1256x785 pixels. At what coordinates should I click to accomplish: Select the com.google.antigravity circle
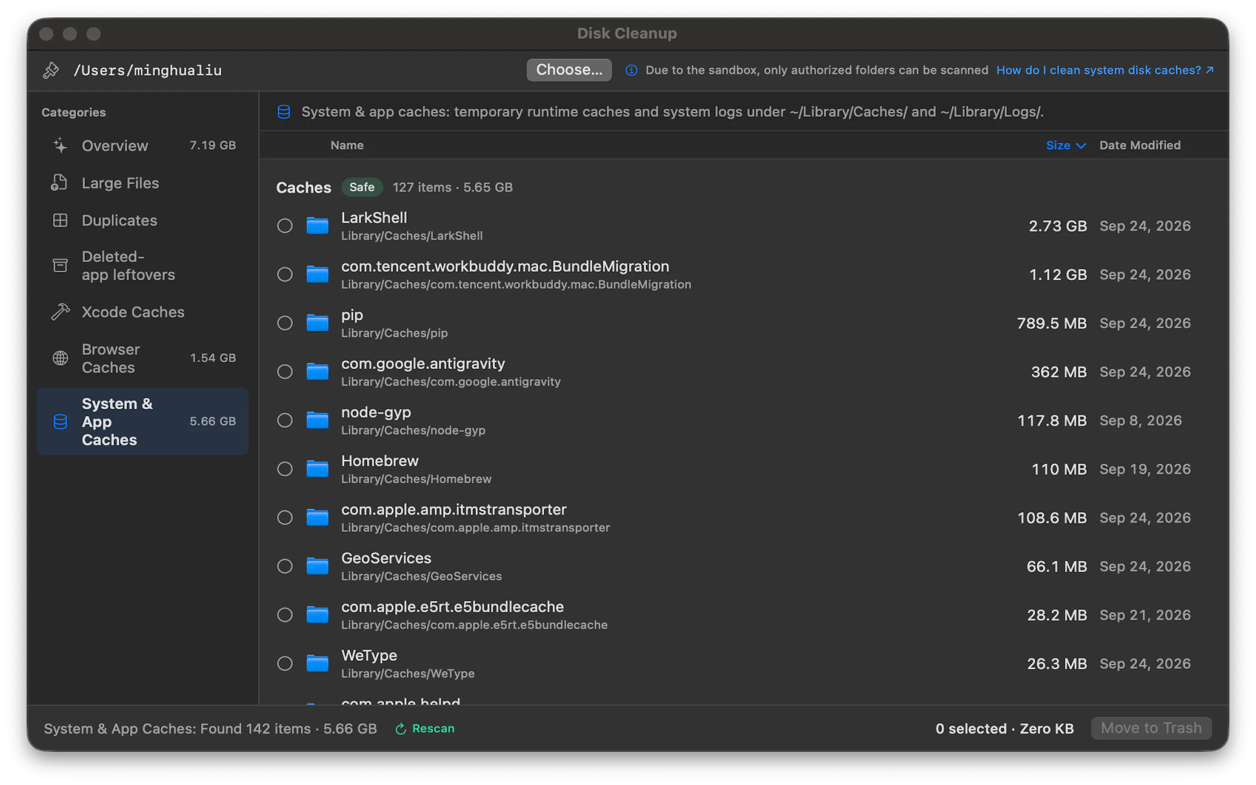pyautogui.click(x=285, y=372)
